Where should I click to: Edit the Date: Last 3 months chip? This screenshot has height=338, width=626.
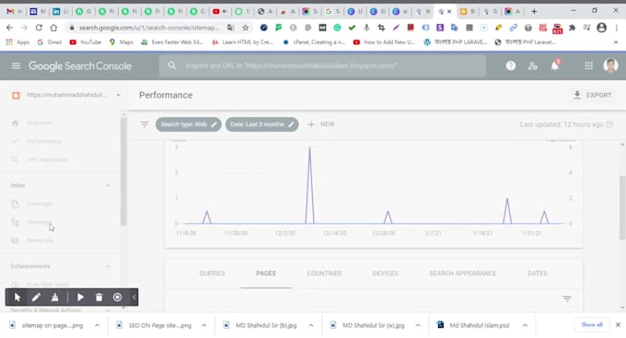point(261,124)
